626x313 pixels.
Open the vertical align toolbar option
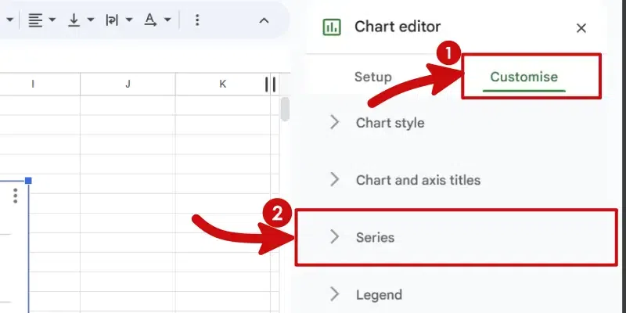[x=80, y=20]
